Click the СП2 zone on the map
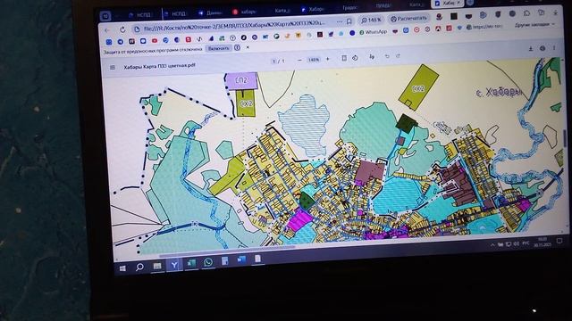The width and height of the screenshot is (572, 321). click(241, 81)
